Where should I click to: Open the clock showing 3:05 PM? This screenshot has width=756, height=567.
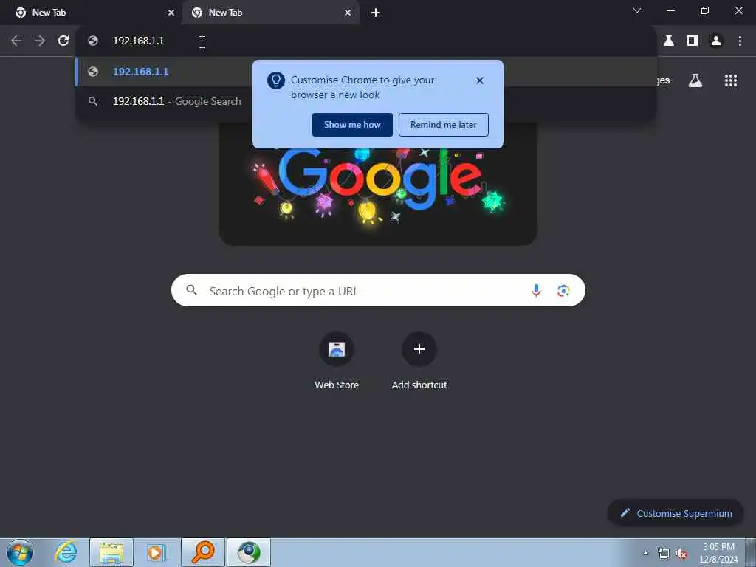point(718,553)
